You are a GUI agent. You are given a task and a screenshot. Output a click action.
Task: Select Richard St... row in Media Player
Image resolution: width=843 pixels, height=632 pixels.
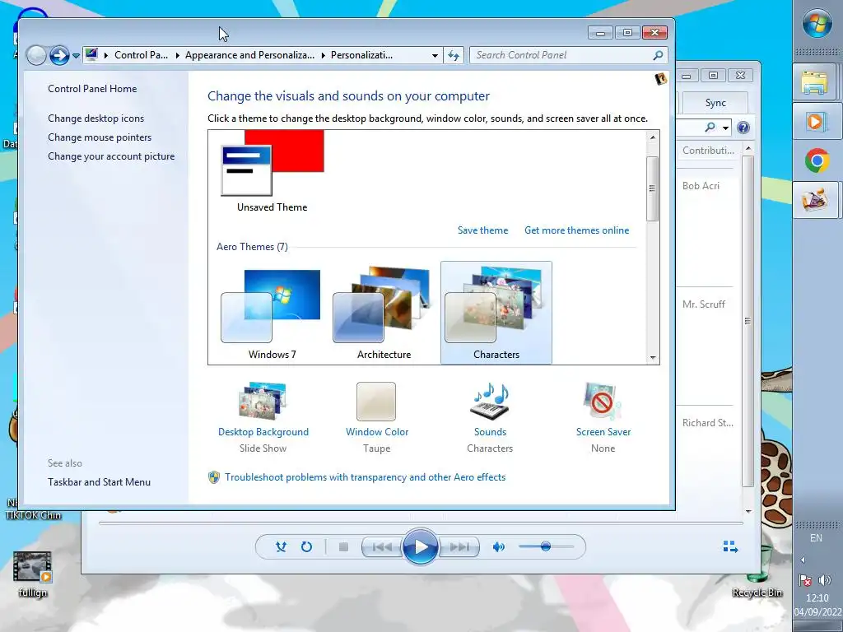tap(707, 423)
